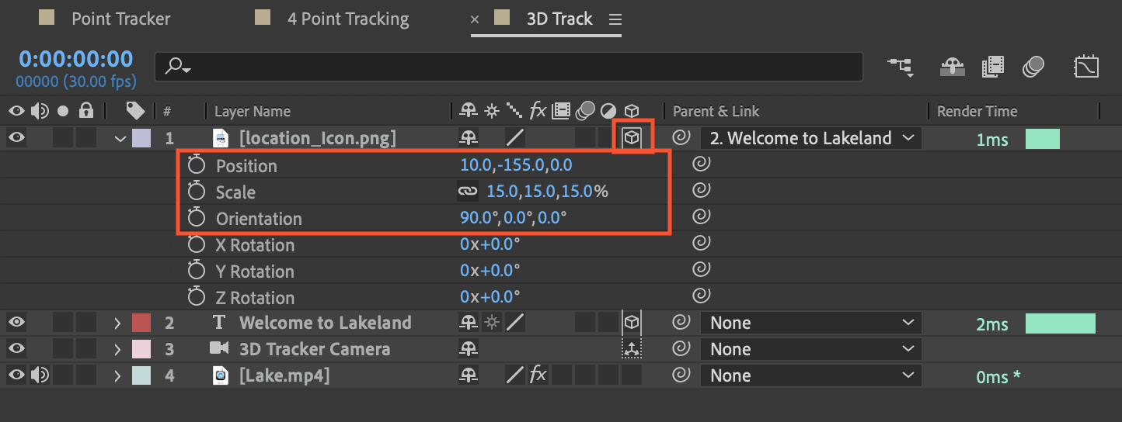Click the red label color of layer 2
This screenshot has width=1122, height=422.
click(141, 323)
